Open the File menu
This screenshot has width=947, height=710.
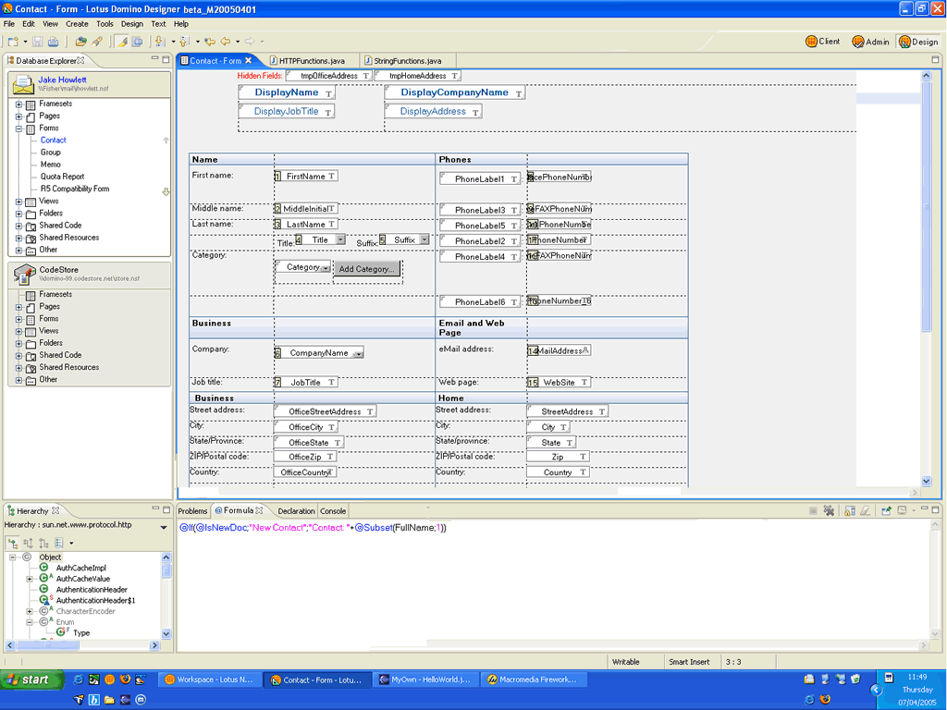click(9, 24)
